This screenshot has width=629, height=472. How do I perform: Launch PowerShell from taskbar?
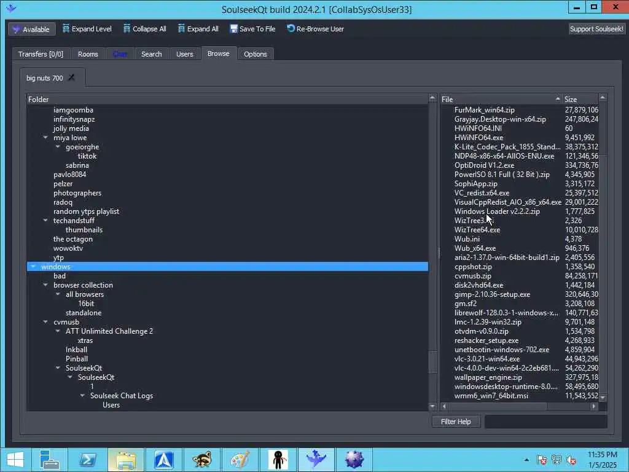pos(88,460)
